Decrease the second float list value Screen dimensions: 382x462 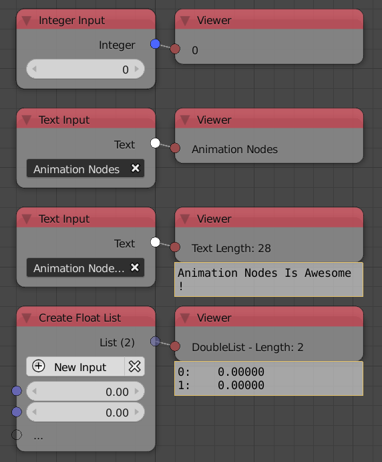click(34, 412)
